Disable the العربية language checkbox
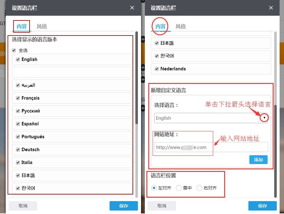Image resolution: width=284 pixels, height=214 pixels. tap(18, 85)
